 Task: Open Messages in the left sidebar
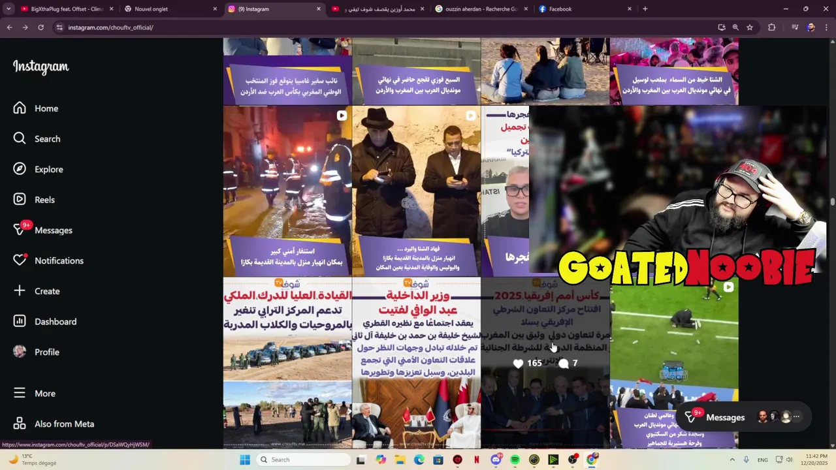point(43,230)
